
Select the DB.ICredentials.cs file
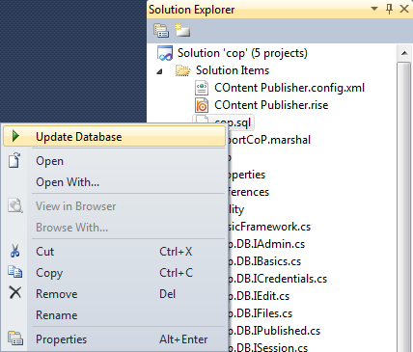click(x=277, y=279)
